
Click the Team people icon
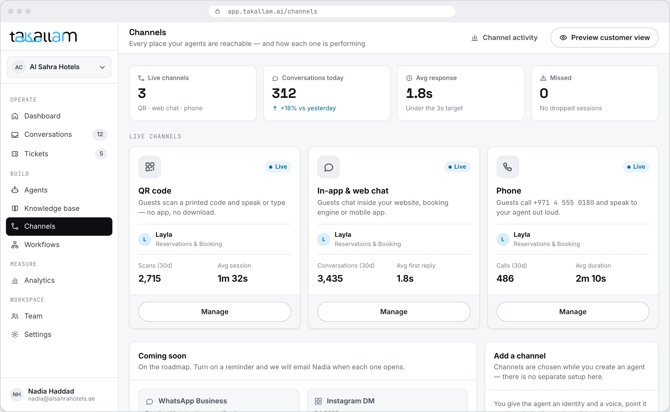pos(15,316)
